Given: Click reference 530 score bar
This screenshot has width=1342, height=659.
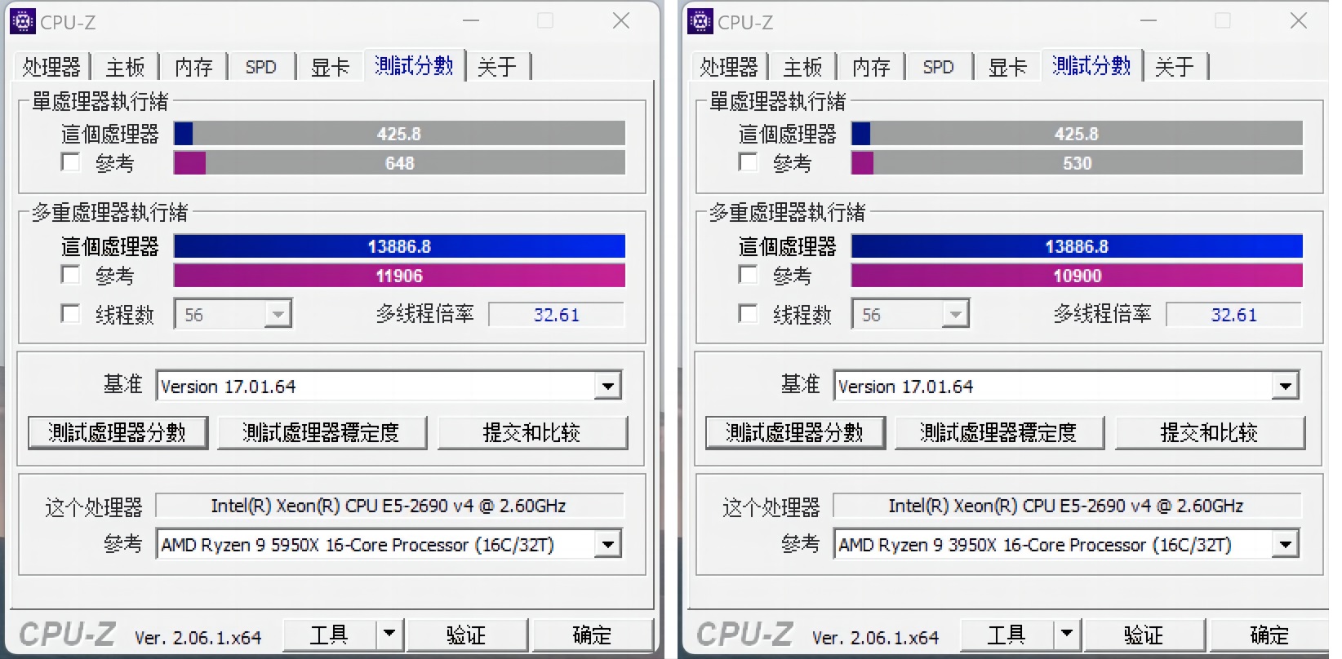Looking at the screenshot, I should point(1077,163).
